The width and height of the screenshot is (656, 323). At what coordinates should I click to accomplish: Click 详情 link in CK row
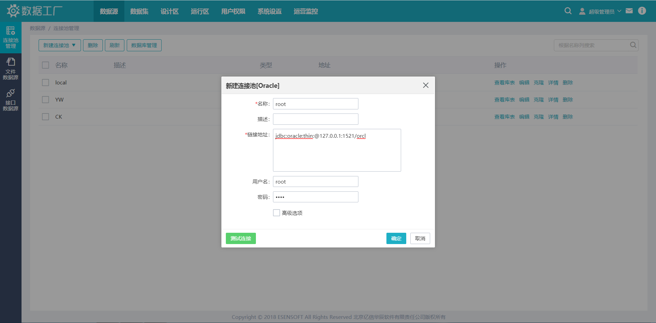pos(553,117)
